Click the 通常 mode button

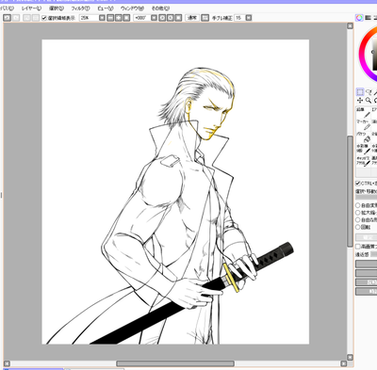tap(192, 18)
